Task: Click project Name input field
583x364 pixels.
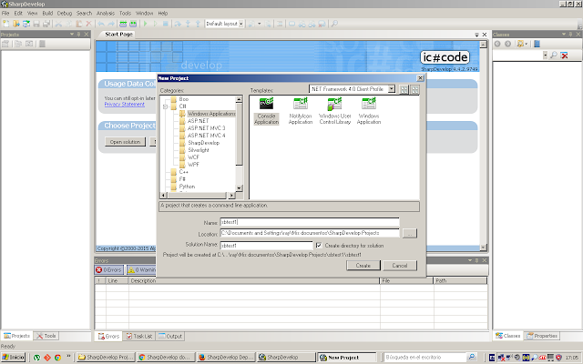Action: [310, 222]
